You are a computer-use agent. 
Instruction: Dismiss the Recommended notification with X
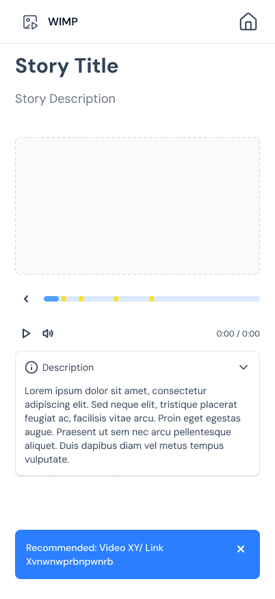click(x=241, y=549)
